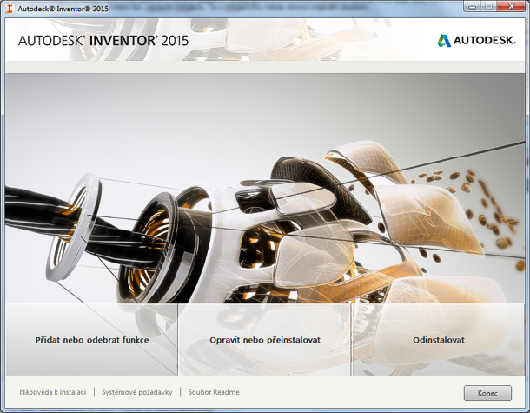The image size is (530, 413).
Task: Select the "Odinstalovat" option
Action: point(439,340)
